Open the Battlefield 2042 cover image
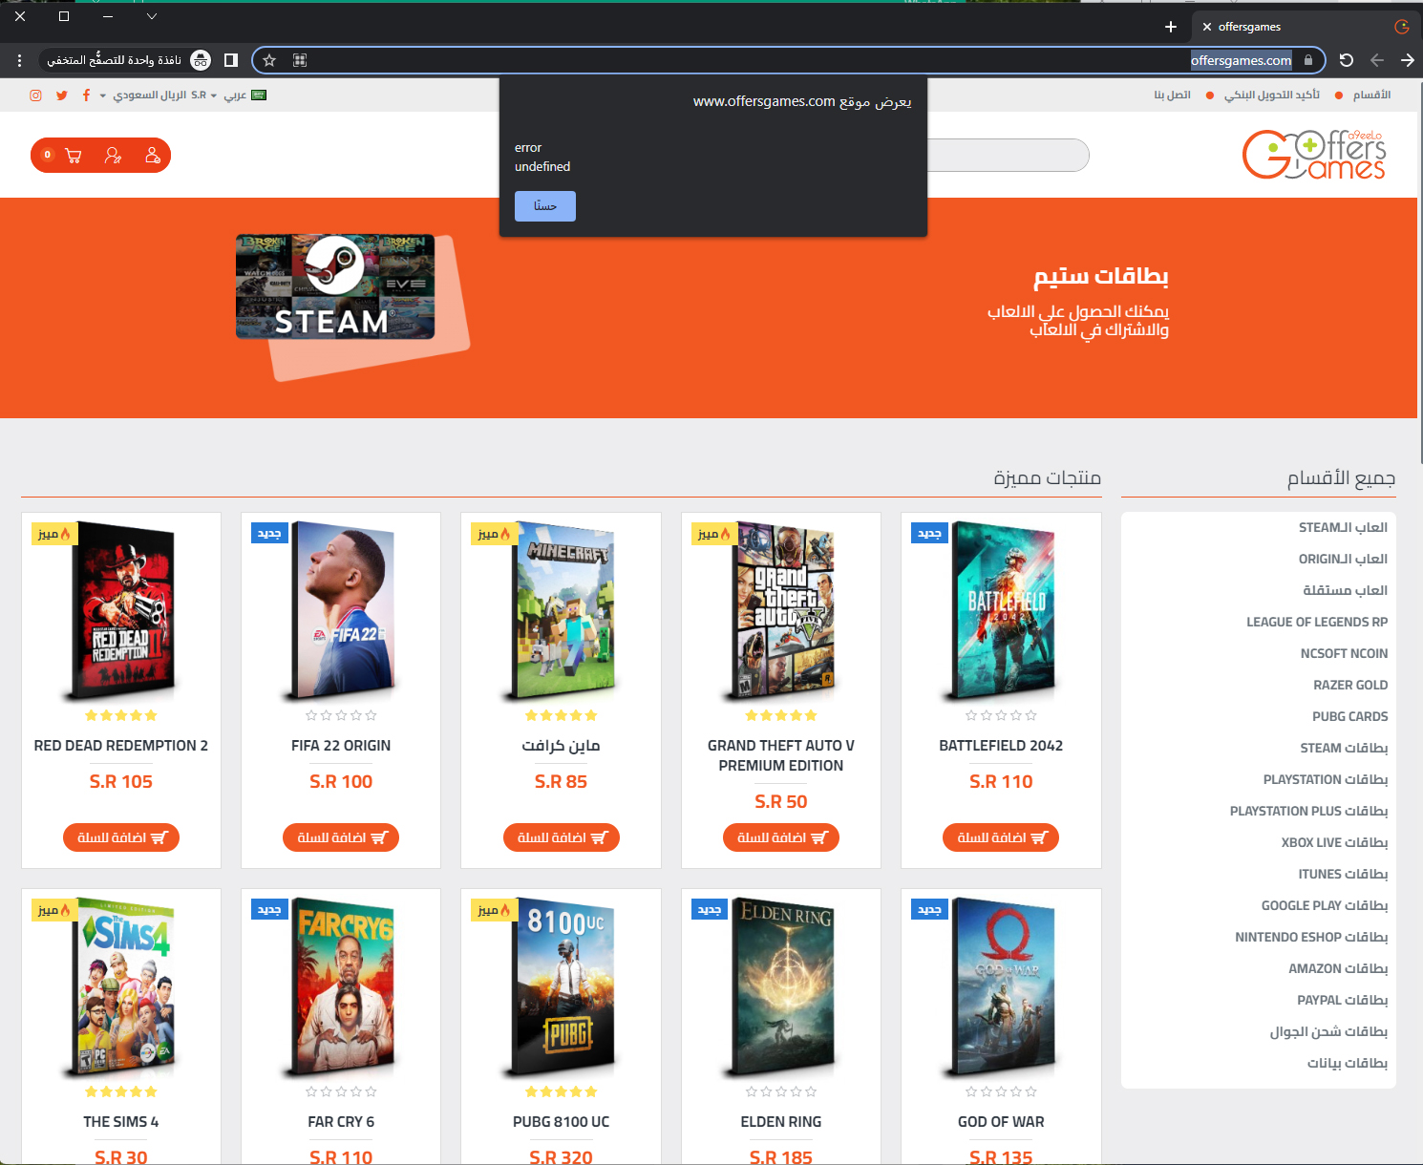This screenshot has width=1423, height=1165. [1001, 609]
